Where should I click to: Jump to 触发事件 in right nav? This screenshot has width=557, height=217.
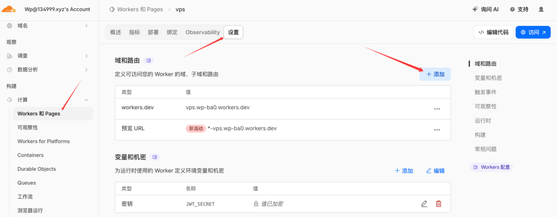coord(485,92)
